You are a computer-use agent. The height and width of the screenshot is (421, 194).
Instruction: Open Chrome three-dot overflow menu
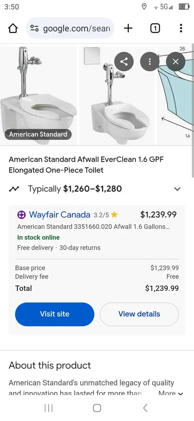tap(181, 29)
